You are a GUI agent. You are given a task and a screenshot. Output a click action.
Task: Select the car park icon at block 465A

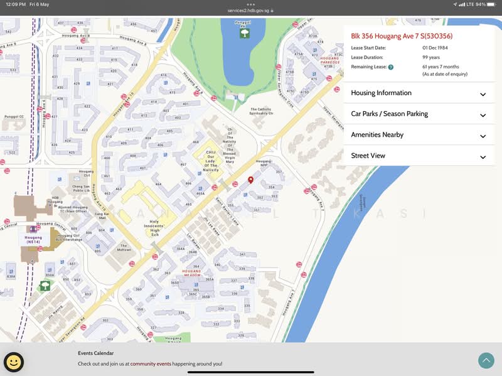[x=200, y=189]
